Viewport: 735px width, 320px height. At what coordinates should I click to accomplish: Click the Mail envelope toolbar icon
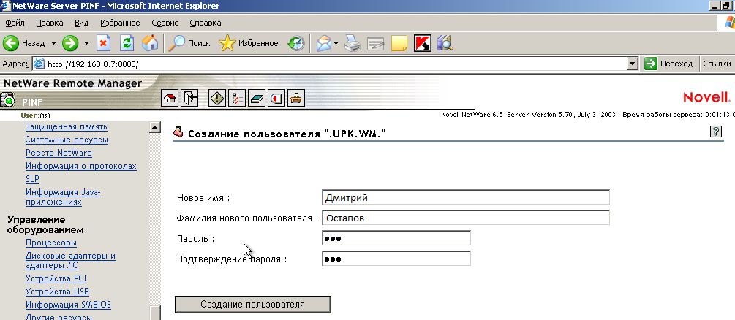[324, 43]
